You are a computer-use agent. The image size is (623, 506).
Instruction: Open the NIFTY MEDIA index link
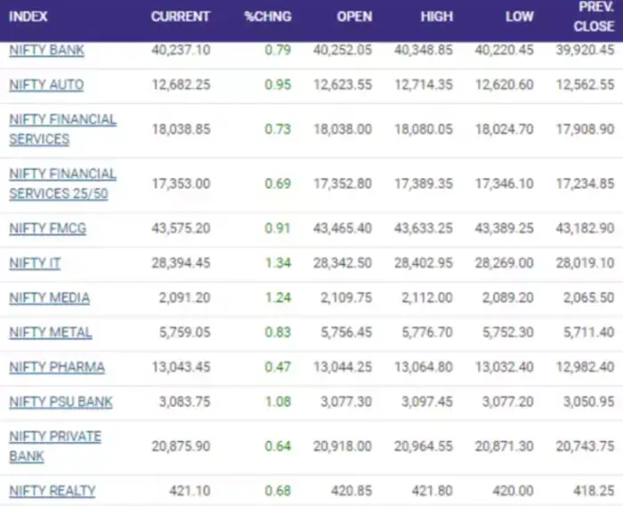(49, 298)
